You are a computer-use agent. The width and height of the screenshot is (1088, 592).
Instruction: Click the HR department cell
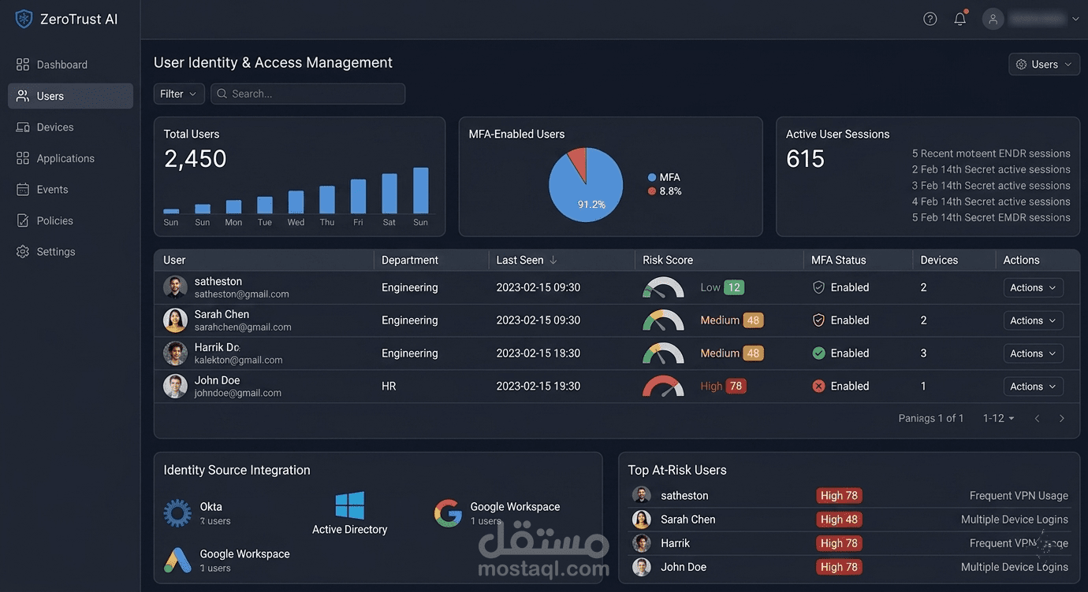click(x=389, y=387)
